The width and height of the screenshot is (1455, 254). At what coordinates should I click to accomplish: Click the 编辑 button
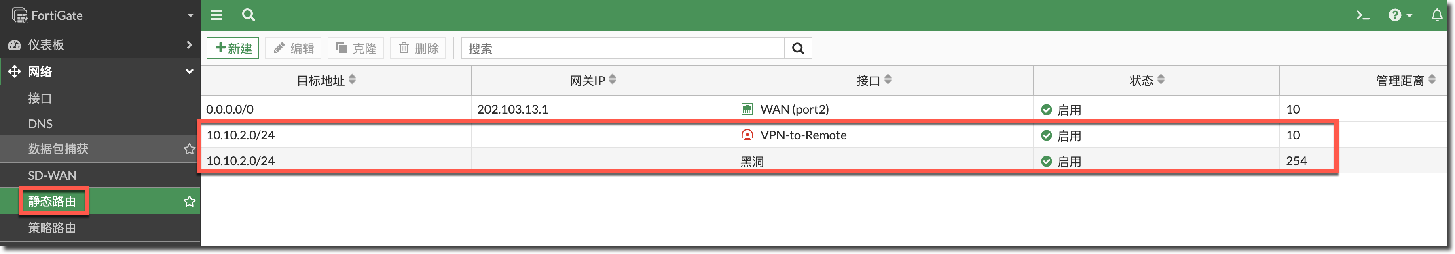[x=294, y=48]
